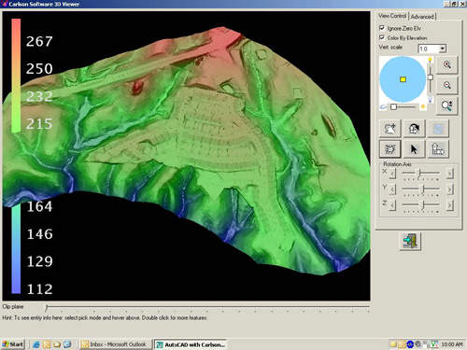Image resolution: width=467 pixels, height=350 pixels.
Task: Select the View Control tab
Action: 392,16
